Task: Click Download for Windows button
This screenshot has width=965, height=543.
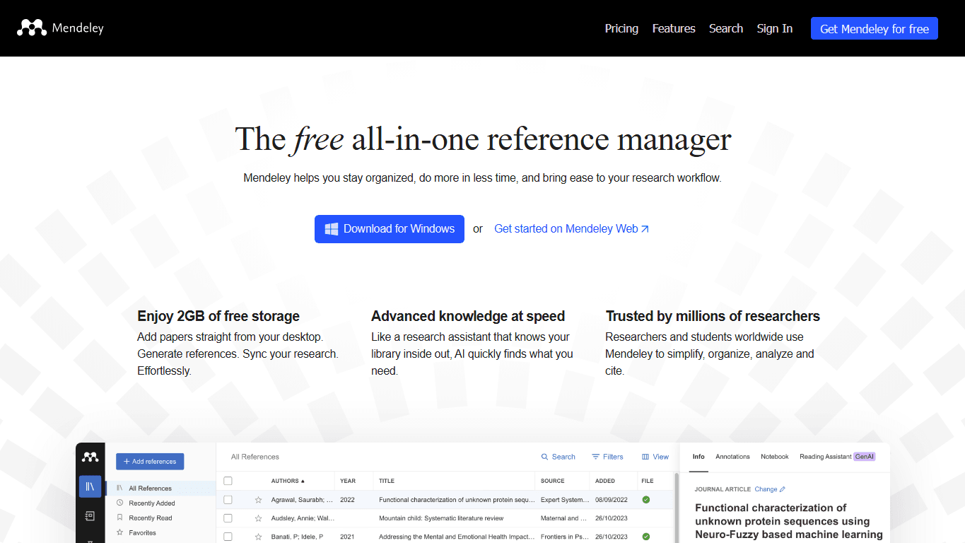Action: click(390, 229)
